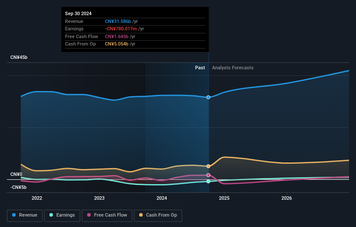The width and height of the screenshot is (356, 227).
Task: Click the Sep 30 2024 tooltip date
Action: (78, 13)
